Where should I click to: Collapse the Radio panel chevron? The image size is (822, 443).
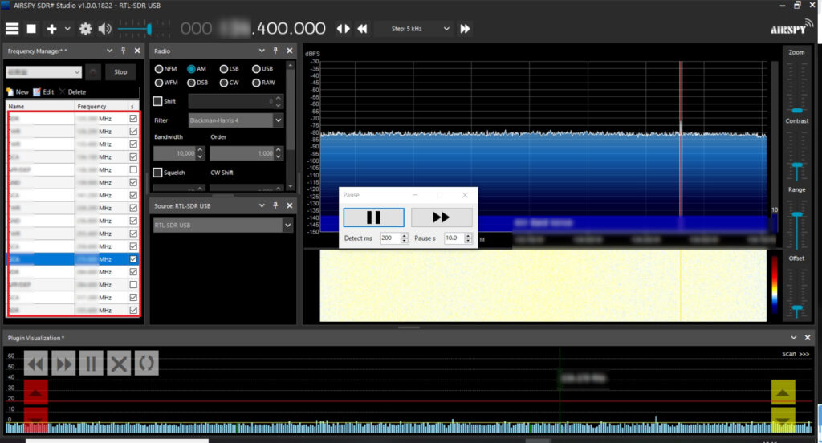(x=262, y=51)
